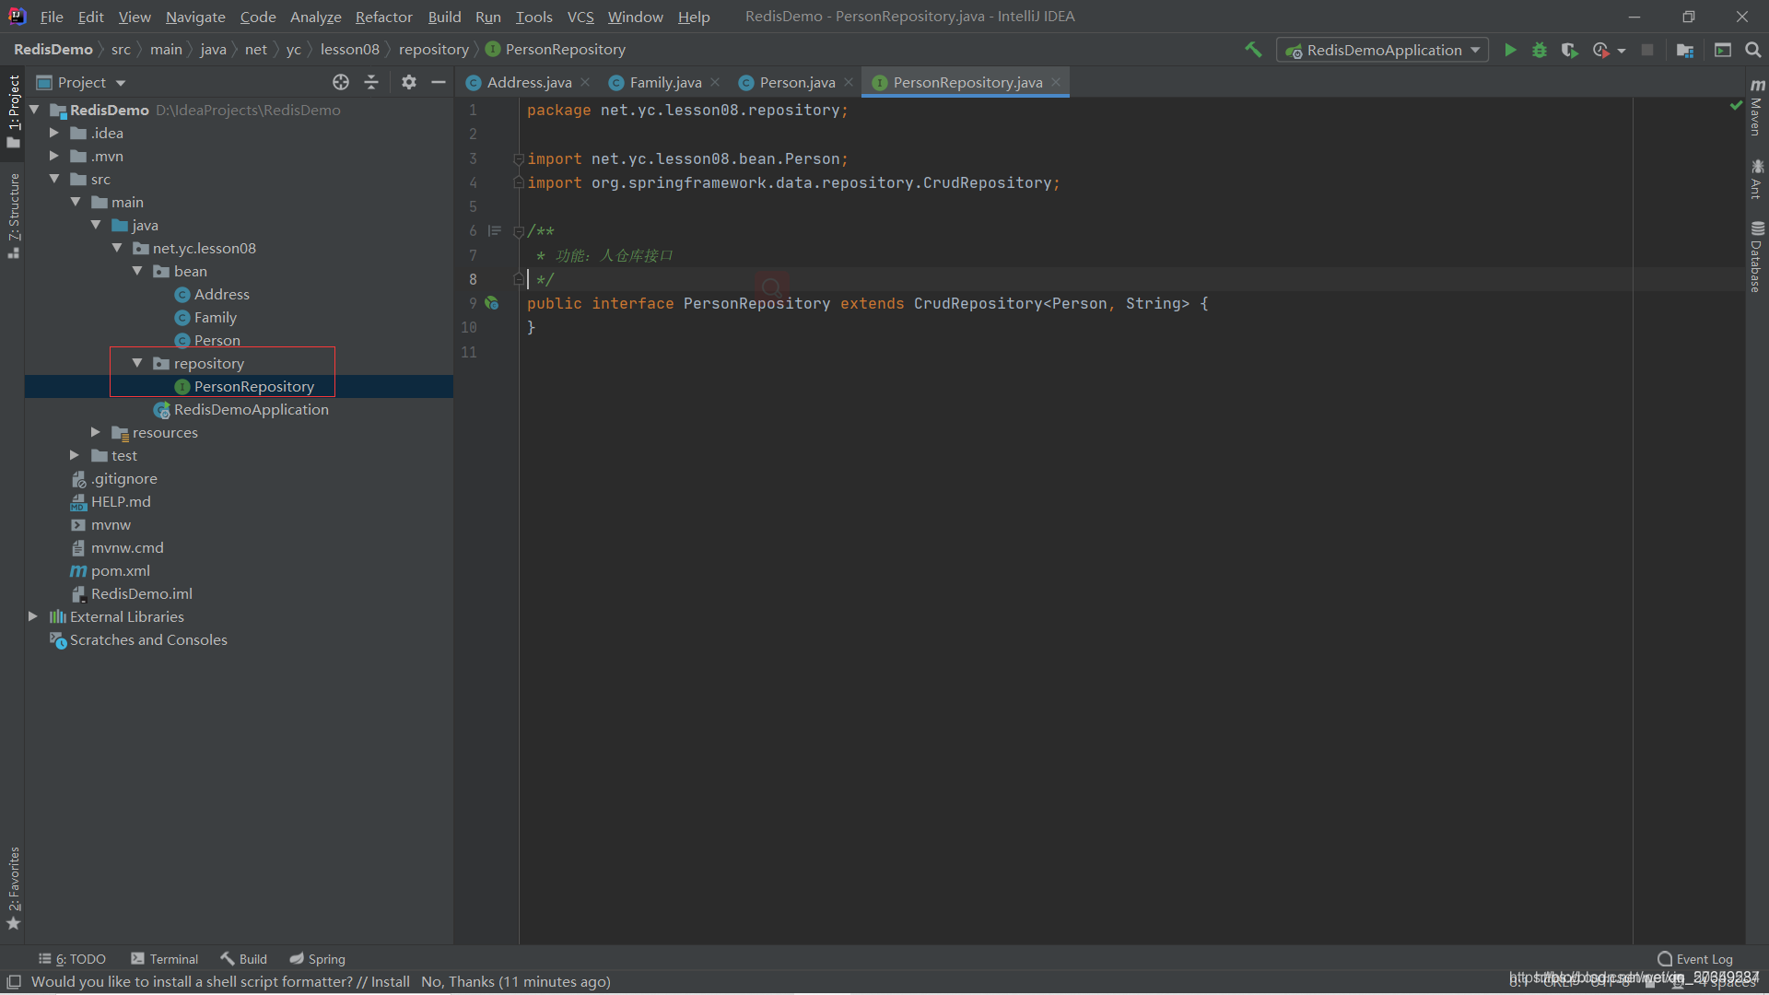
Task: Expand the resources folder
Action: click(x=96, y=432)
